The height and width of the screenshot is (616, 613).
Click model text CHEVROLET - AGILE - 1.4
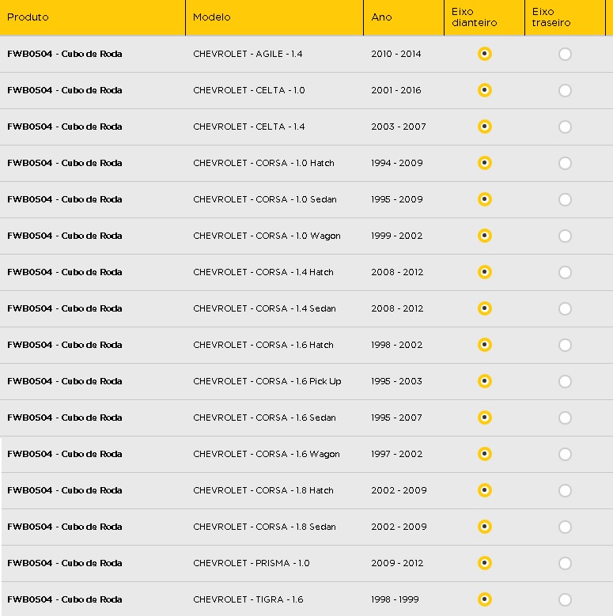tap(248, 54)
